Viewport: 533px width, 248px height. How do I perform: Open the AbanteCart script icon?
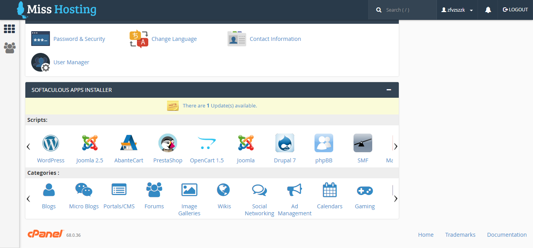tap(129, 143)
